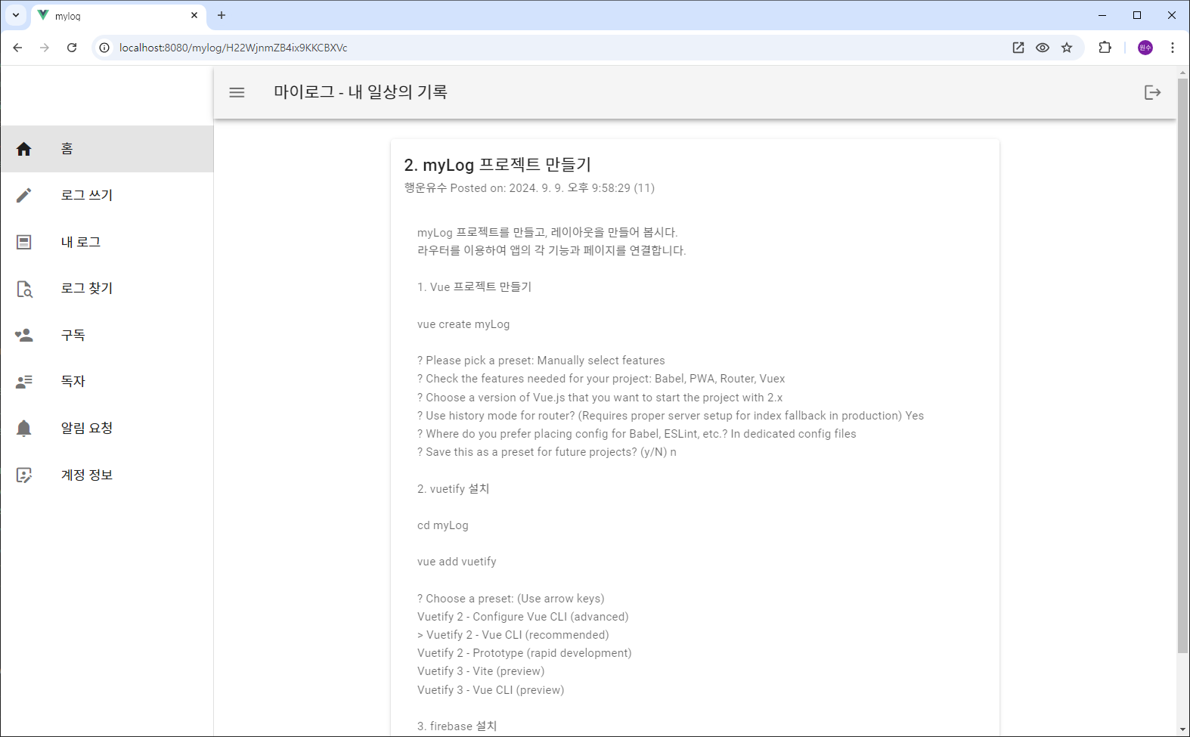Click the 계정 정보 account-edit icon
The height and width of the screenshot is (737, 1190).
click(x=24, y=475)
